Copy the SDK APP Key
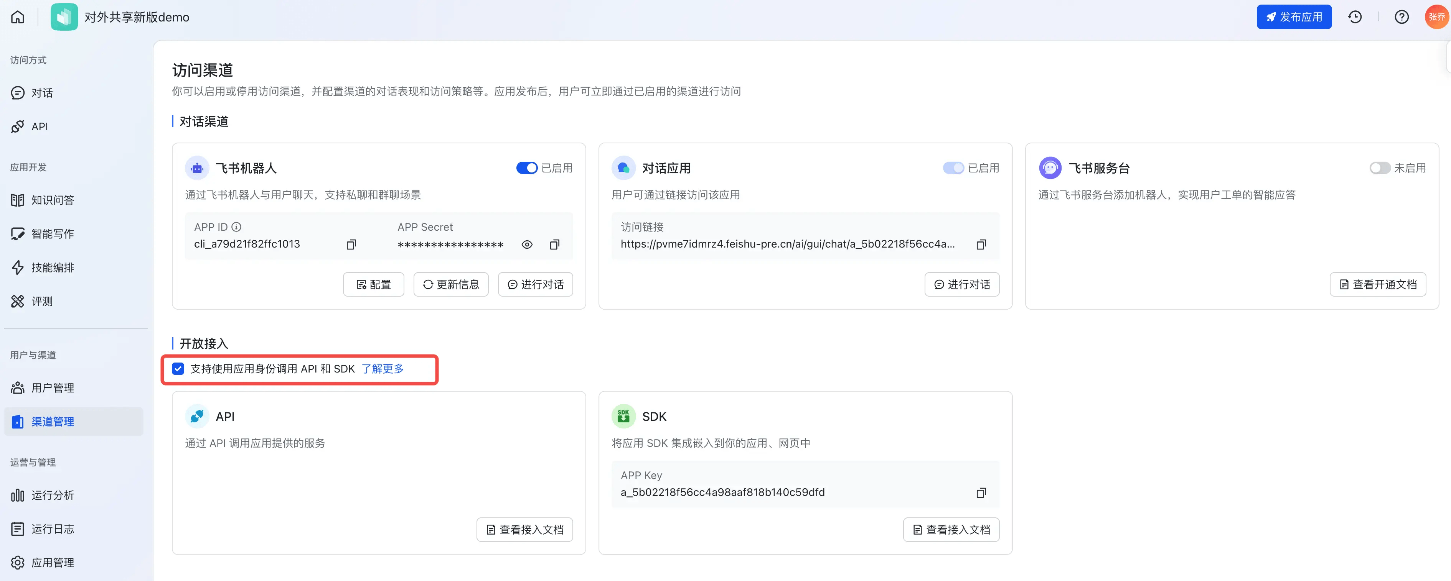The height and width of the screenshot is (581, 1451). point(981,493)
